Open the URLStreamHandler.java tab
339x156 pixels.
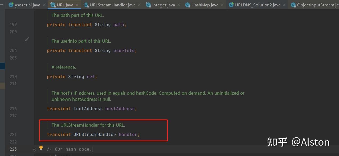click(113, 5)
